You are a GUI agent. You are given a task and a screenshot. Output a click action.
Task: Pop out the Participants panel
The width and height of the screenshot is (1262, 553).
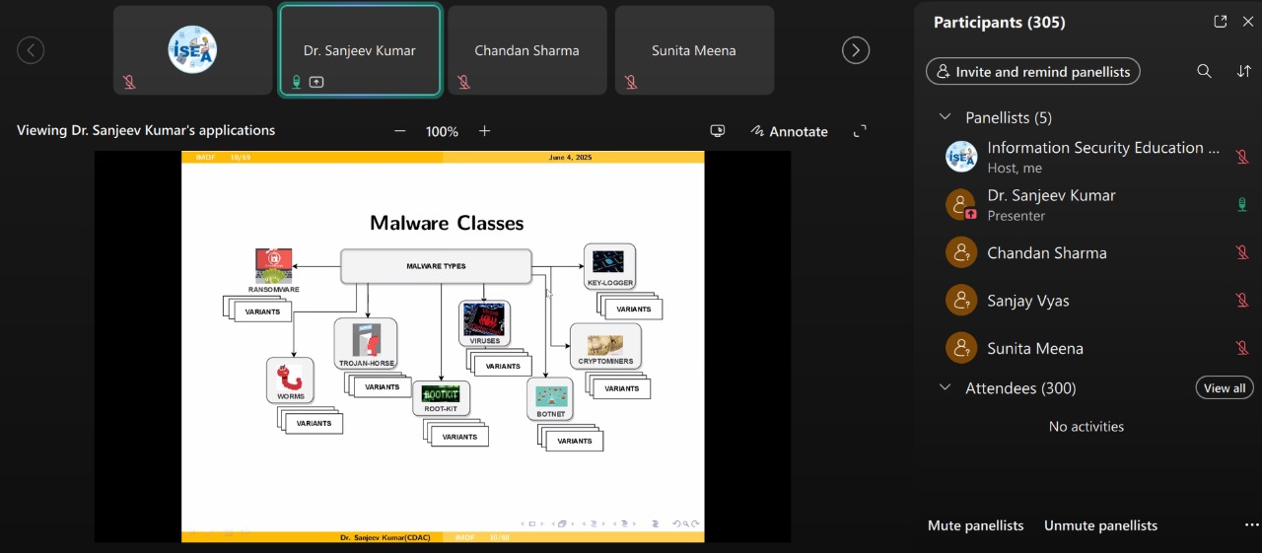pyautogui.click(x=1220, y=22)
